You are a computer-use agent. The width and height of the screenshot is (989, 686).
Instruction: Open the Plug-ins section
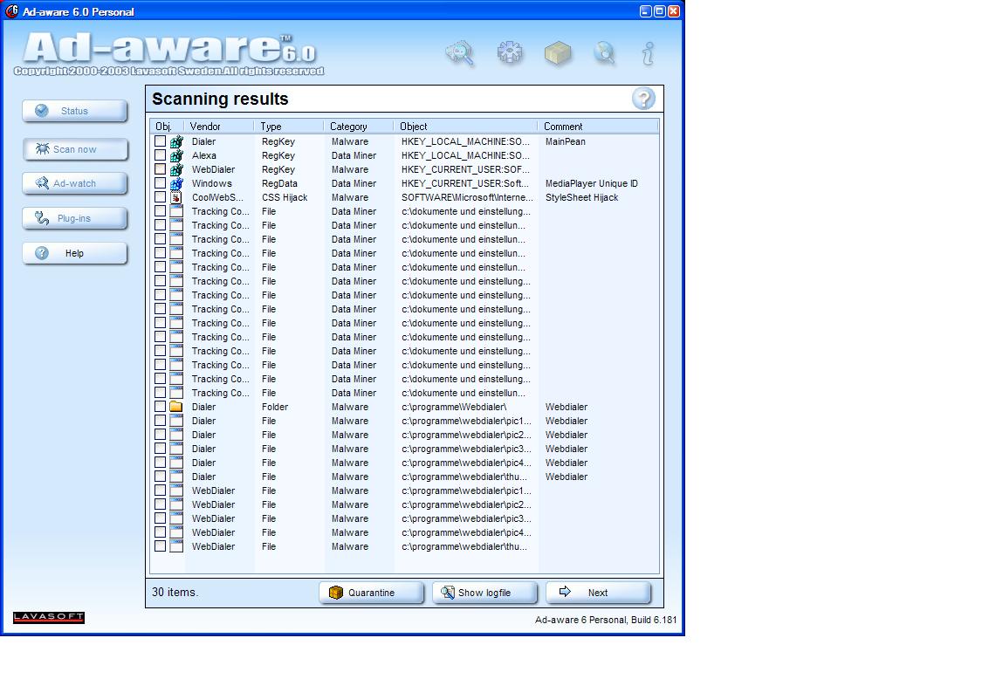tap(75, 218)
